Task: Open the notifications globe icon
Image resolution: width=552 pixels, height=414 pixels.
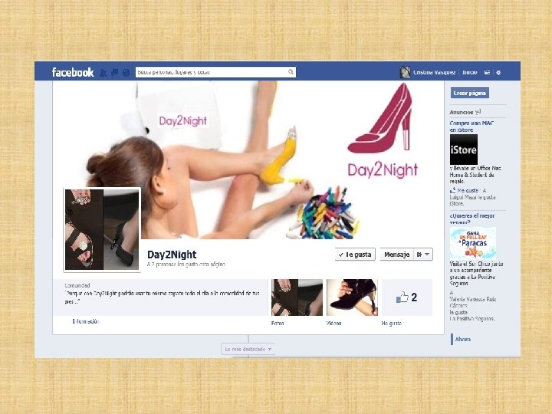Action: pyautogui.click(x=126, y=73)
